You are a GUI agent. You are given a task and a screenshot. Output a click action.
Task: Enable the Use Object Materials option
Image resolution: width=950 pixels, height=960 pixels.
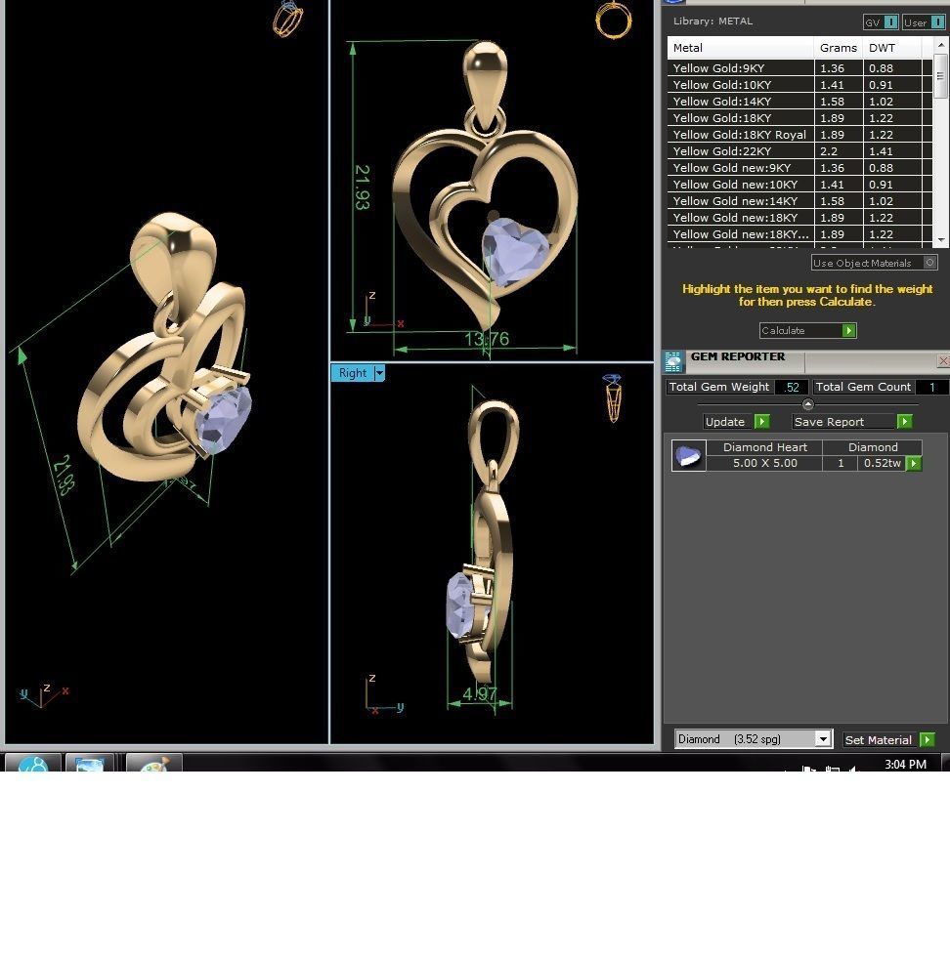[x=874, y=264]
